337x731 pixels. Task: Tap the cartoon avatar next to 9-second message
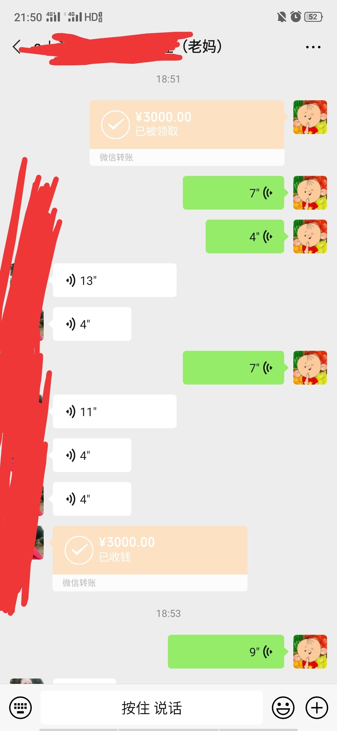(x=310, y=652)
